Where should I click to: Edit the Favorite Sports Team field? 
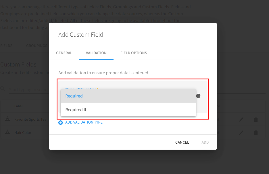241,120
